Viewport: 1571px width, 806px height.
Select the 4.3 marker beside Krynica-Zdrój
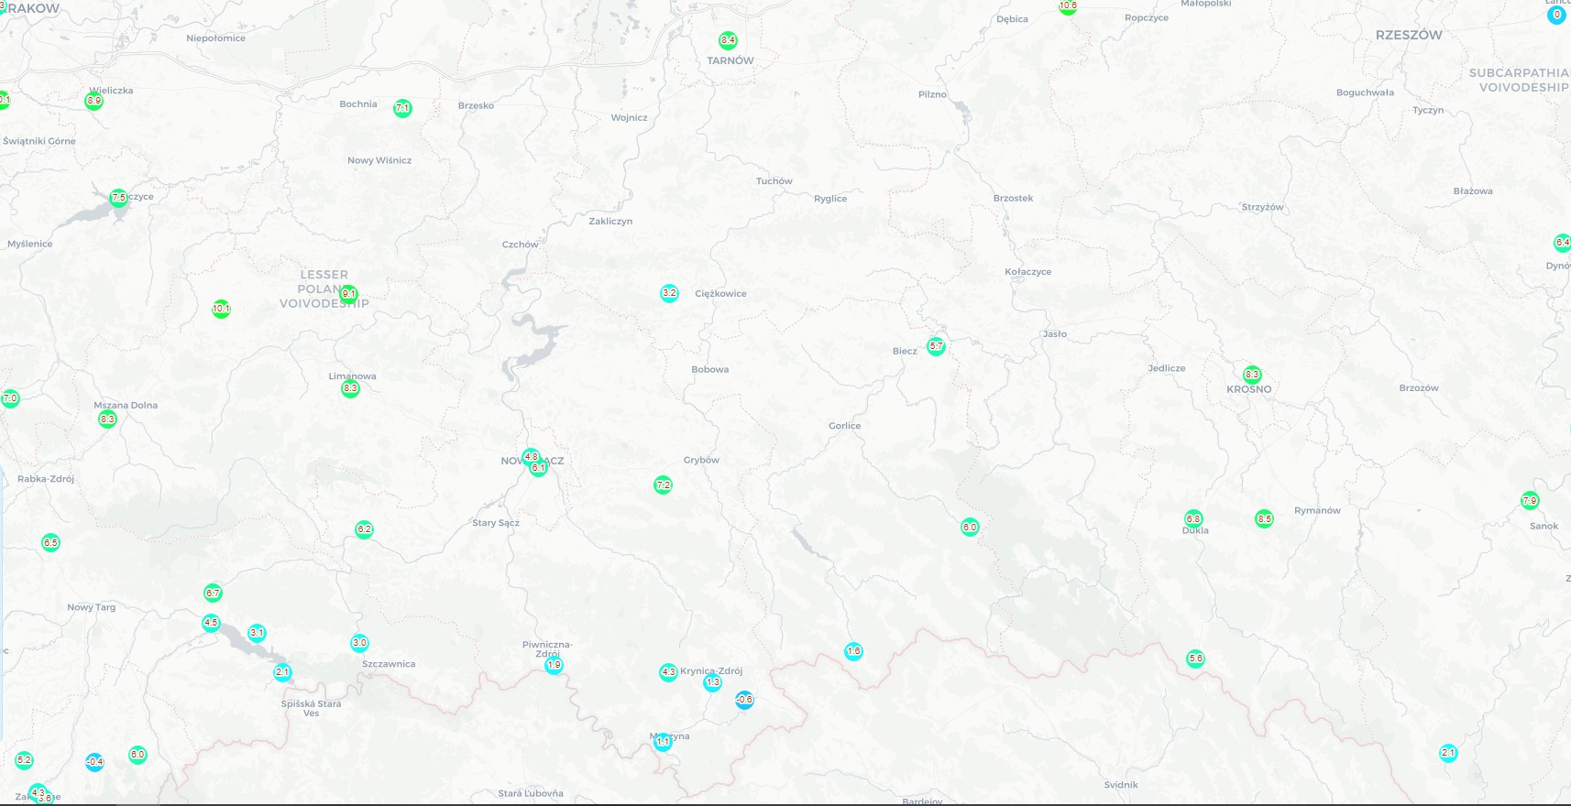click(668, 672)
